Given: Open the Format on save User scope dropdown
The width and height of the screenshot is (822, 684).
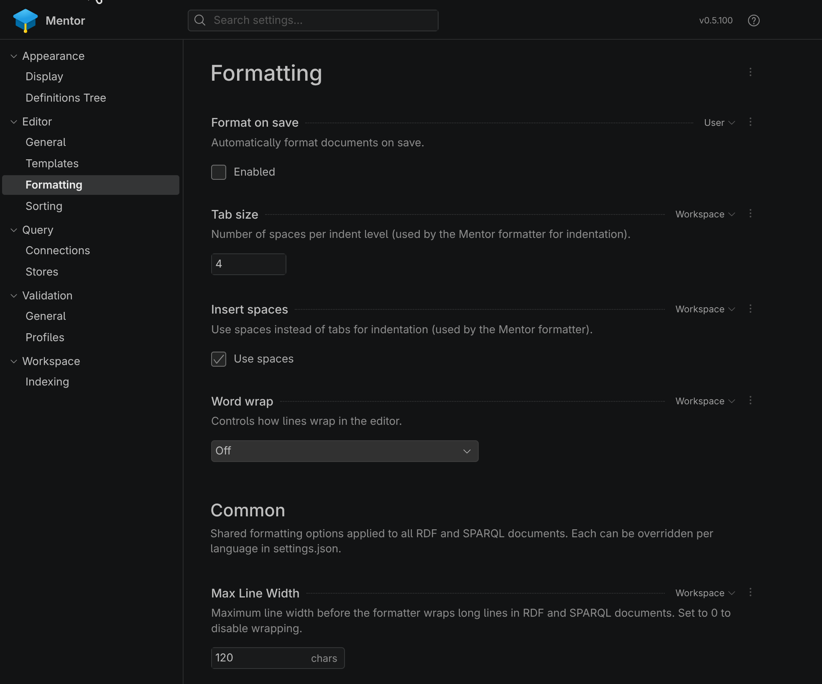Looking at the screenshot, I should click(x=720, y=123).
